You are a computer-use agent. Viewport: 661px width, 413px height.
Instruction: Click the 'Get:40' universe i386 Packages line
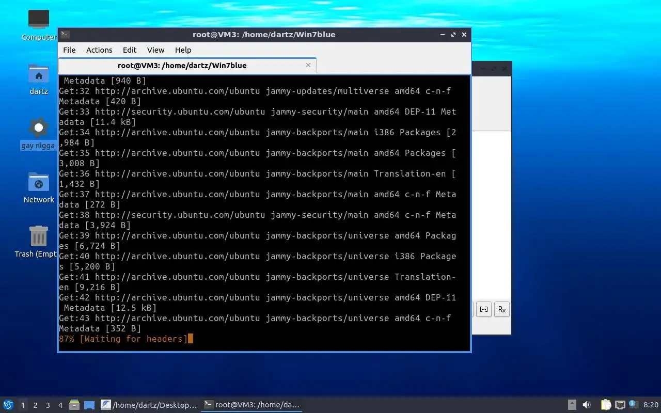coord(258,256)
